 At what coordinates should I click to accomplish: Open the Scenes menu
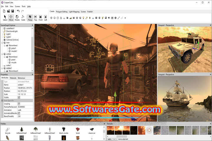(x=17, y=6)
